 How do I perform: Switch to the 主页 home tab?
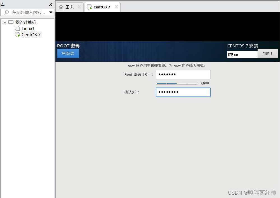pyautogui.click(x=70, y=7)
